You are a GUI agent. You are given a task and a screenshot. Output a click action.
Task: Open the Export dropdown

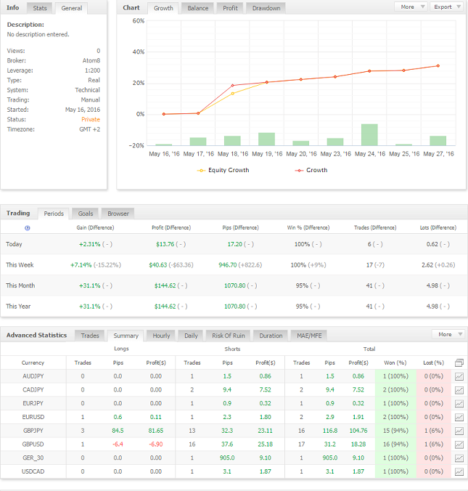click(447, 7)
